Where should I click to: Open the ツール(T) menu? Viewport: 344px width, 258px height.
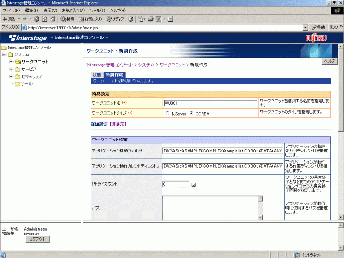pos(97,10)
